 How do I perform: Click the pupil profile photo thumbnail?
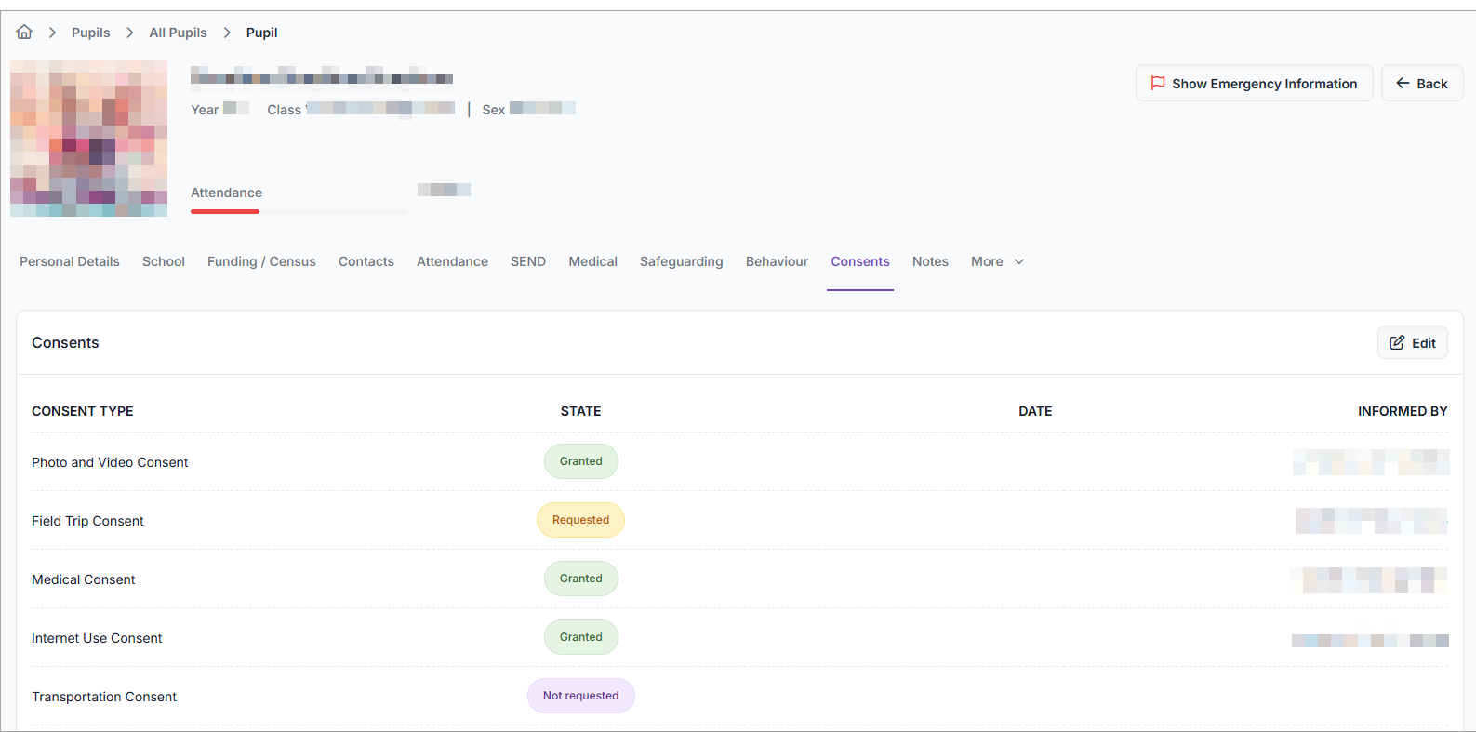(88, 139)
